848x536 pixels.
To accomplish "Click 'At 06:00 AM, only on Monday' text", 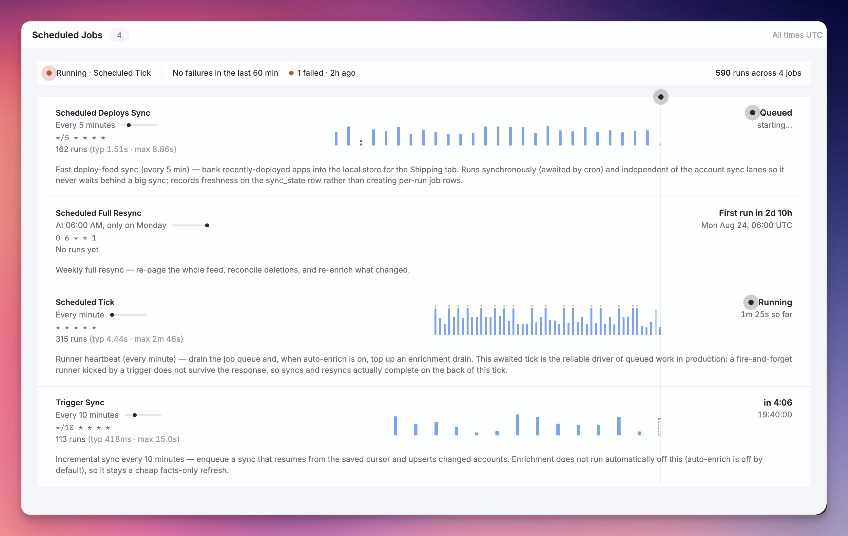I will pyautogui.click(x=111, y=225).
